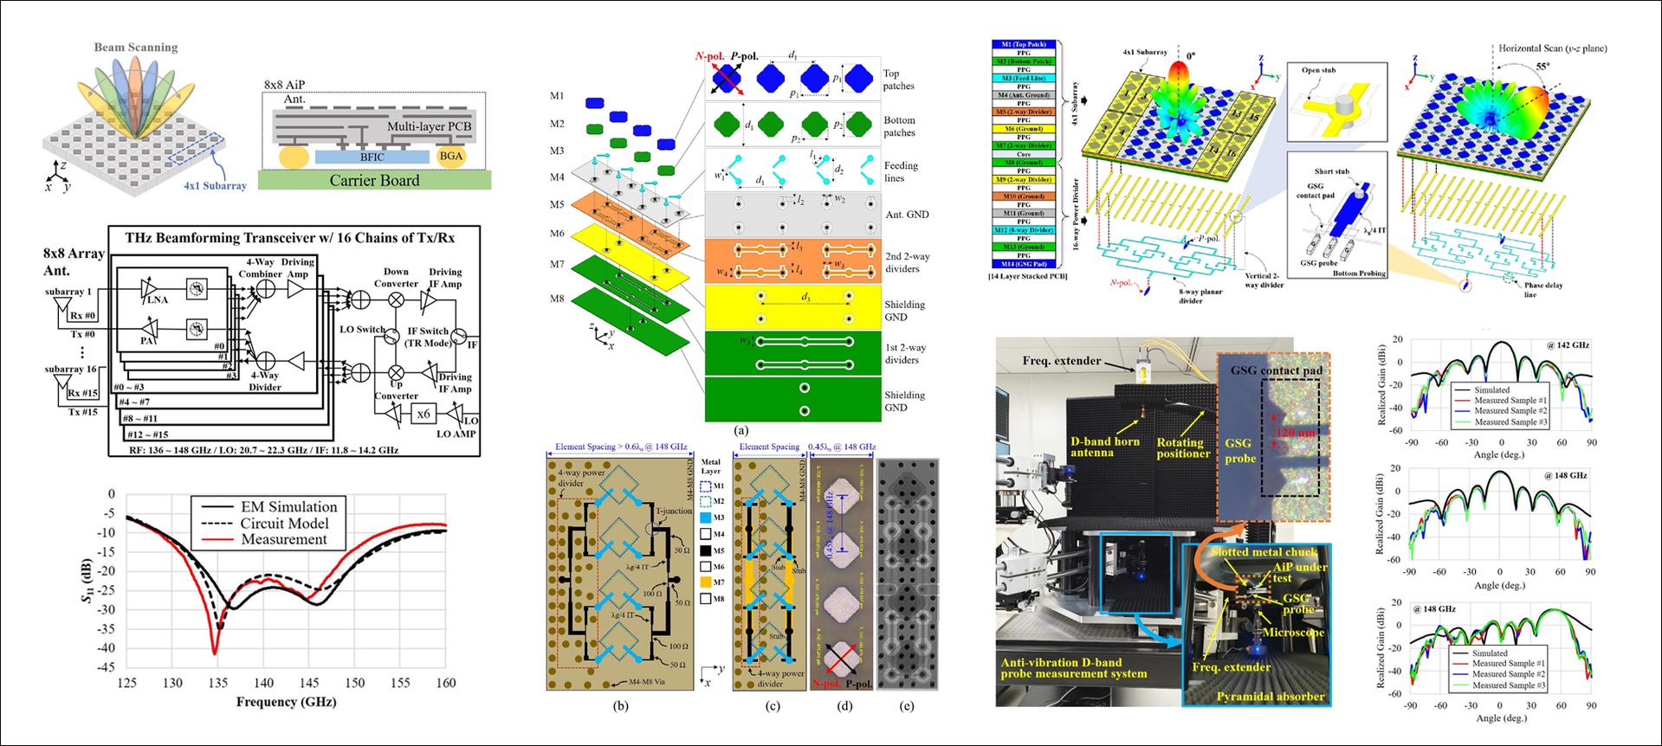Click the 'Frequency (GHz)' axis label
The width and height of the screenshot is (1662, 746).
(x=286, y=702)
